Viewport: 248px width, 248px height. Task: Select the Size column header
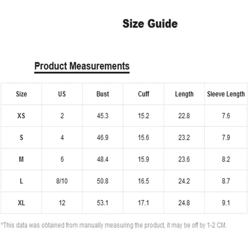pos(21,94)
